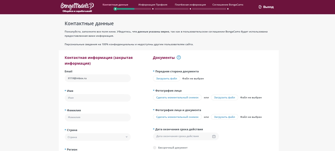This screenshot has height=151, width=335.
Task: Take instant snapshot for Фотография лица
Action: (177, 98)
